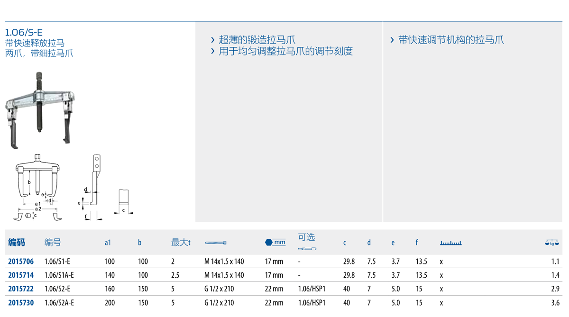569x317 pixels.
Task: Click the blue hexagon mm size icon
Action: tap(275, 242)
